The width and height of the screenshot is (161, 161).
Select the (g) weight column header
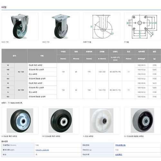(x=155, y=59)
